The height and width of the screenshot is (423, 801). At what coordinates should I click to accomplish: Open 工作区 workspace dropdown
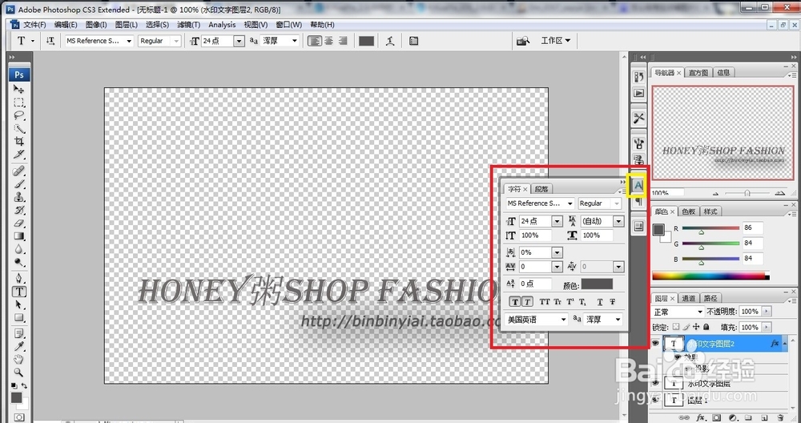pos(555,40)
